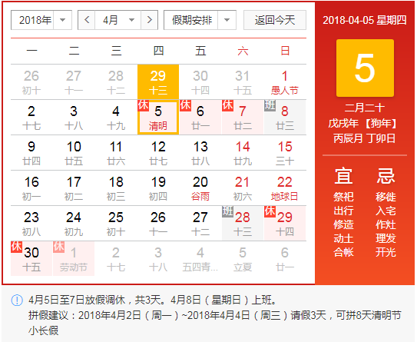The height and width of the screenshot is (342, 417).
Task: Select April 15 三十
Action: (285, 153)
